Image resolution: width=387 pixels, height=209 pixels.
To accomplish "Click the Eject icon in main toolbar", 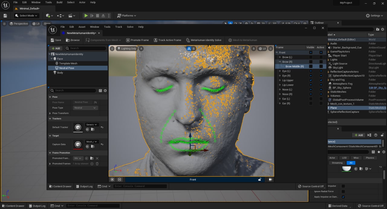I will (x=103, y=16).
